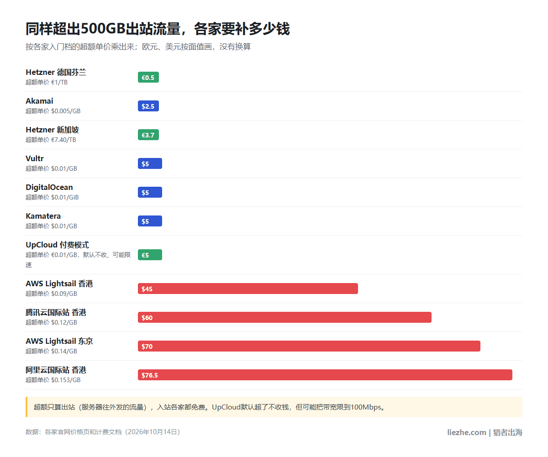Click the €7.40/TB price note
The height and width of the screenshot is (457, 548).
(x=51, y=140)
